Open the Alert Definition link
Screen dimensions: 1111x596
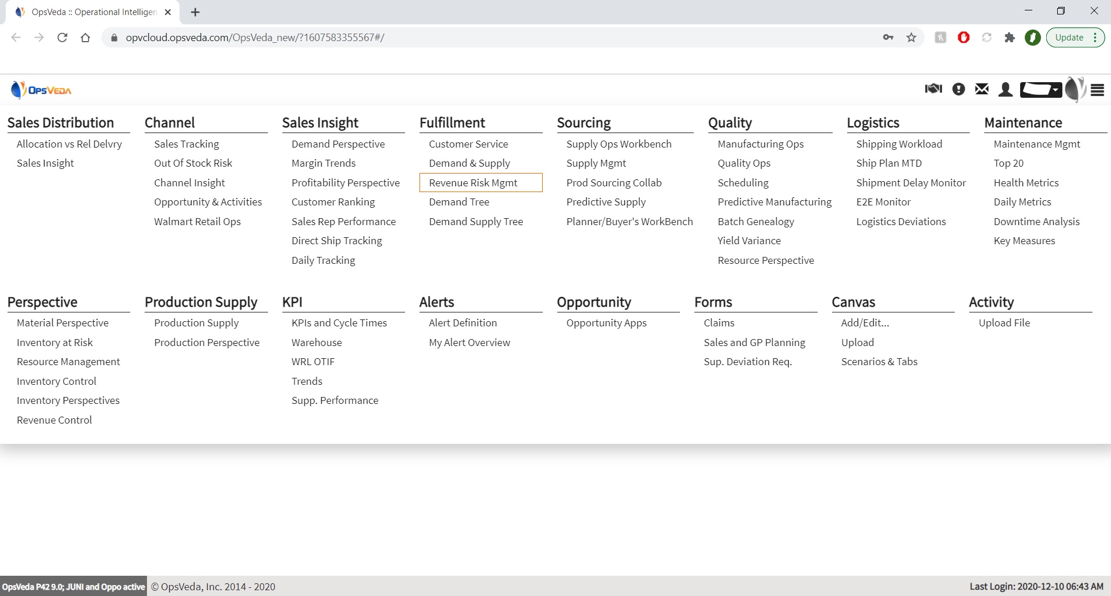coord(462,323)
